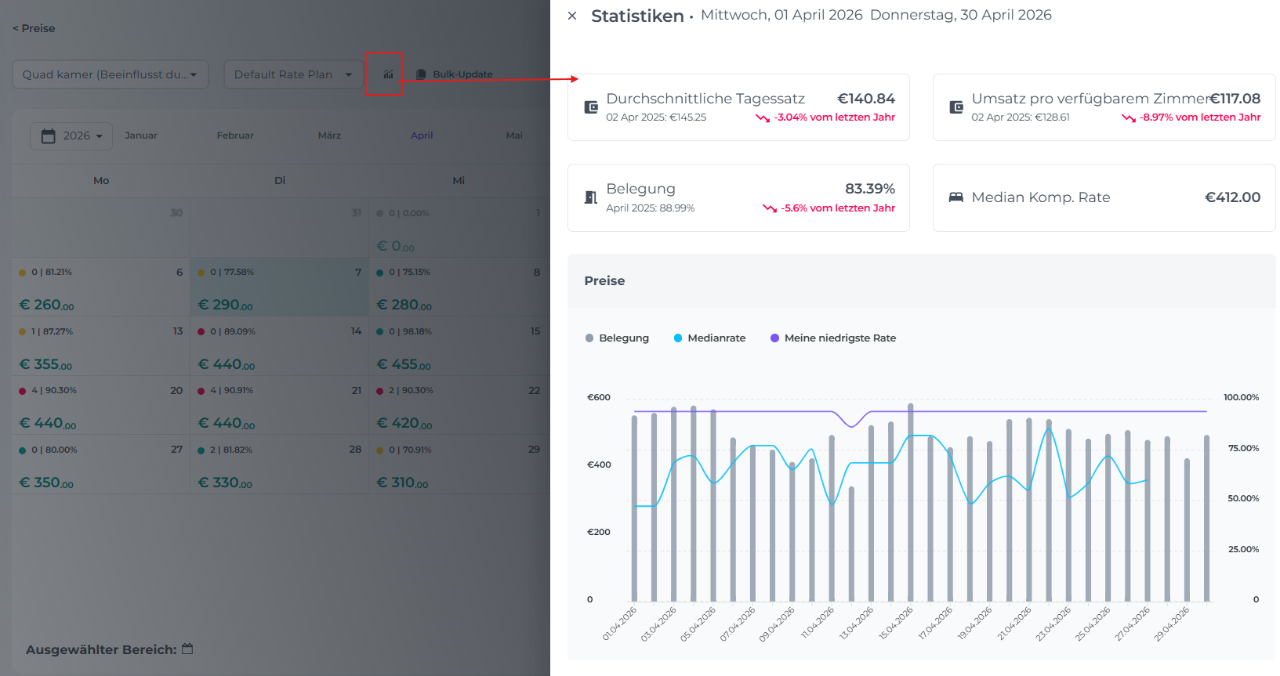Click calendar icon next to Ausgewählter Bereich
This screenshot has height=676, width=1280.
click(187, 649)
